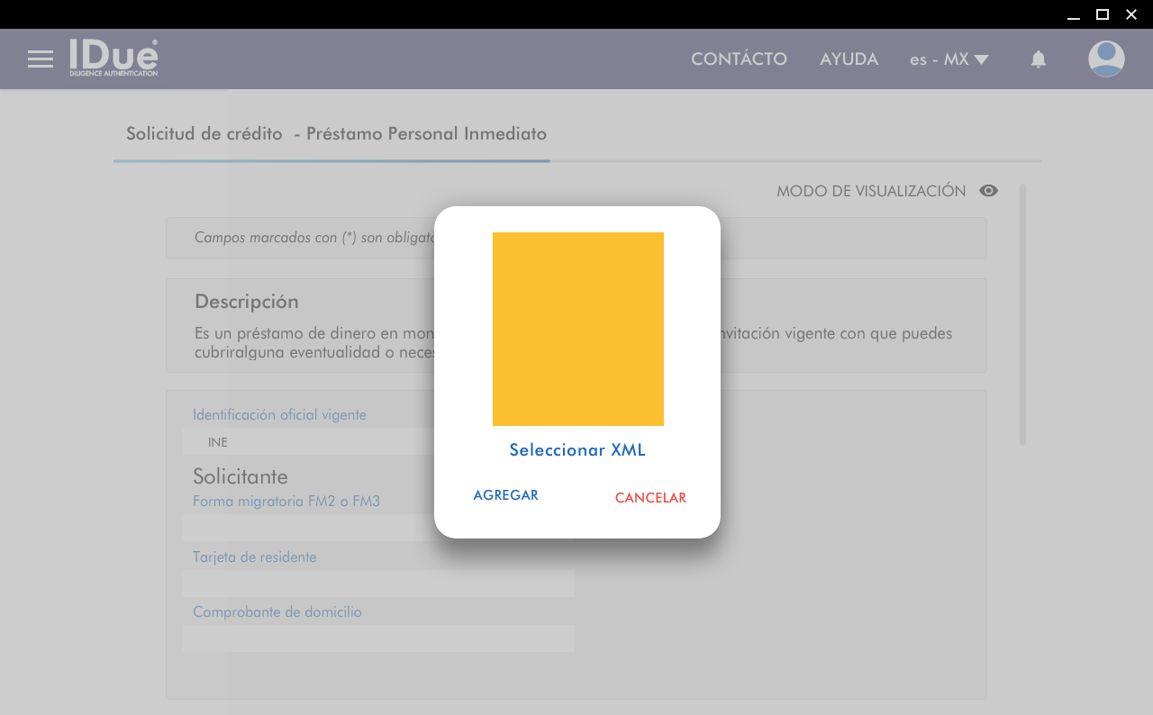This screenshot has width=1153, height=715.
Task: Toggle the visualization mode eye icon
Action: tap(988, 191)
